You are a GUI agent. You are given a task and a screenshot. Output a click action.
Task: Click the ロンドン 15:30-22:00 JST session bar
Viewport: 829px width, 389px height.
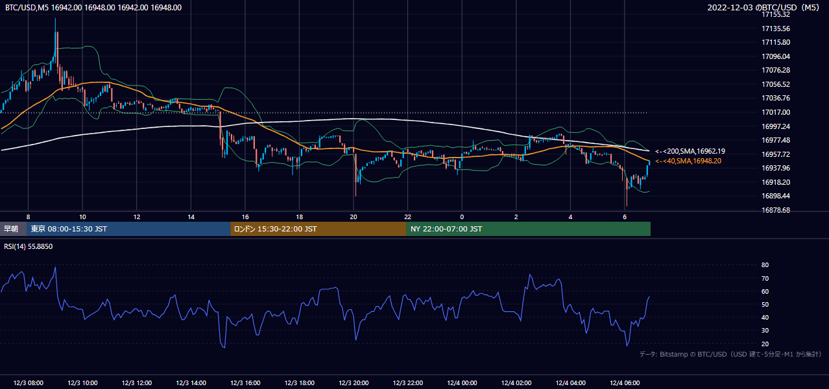point(318,229)
